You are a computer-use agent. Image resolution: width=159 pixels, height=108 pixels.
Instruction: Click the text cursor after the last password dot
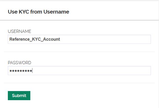coord(32,71)
